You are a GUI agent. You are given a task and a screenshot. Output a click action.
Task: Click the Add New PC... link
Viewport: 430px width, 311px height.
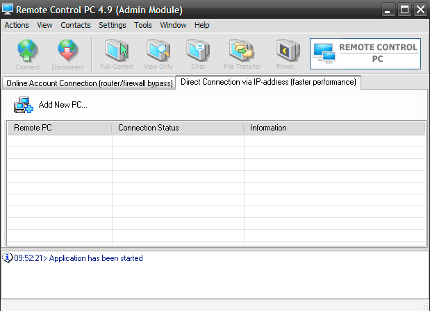point(63,105)
